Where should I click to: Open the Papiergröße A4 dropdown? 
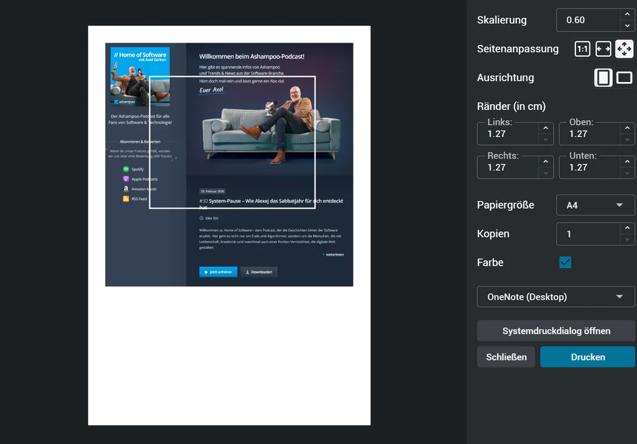pyautogui.click(x=595, y=205)
